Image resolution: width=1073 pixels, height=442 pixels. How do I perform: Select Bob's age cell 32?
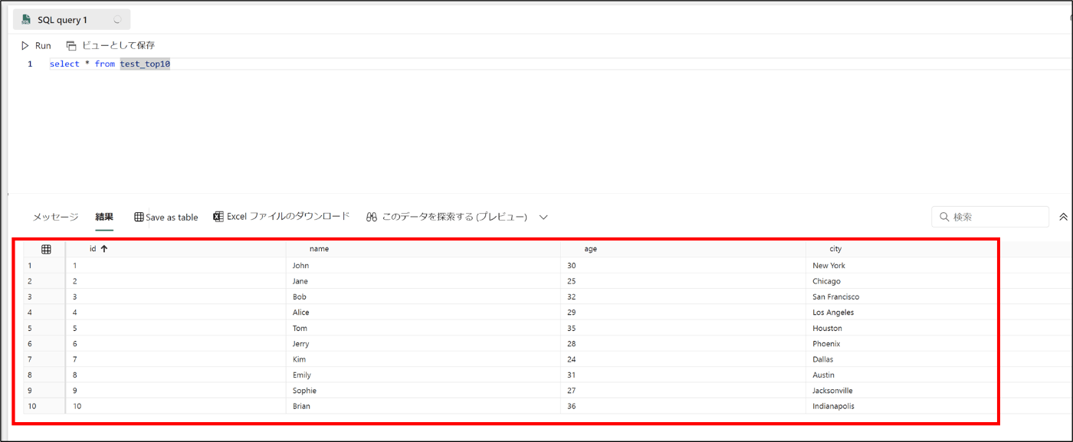click(x=683, y=297)
